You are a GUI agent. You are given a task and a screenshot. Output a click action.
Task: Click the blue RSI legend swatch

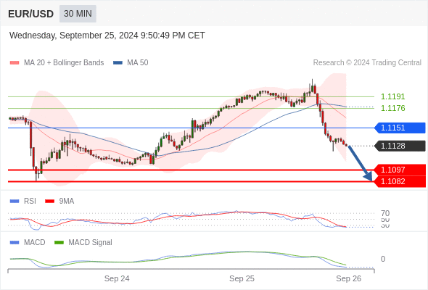[15, 202]
